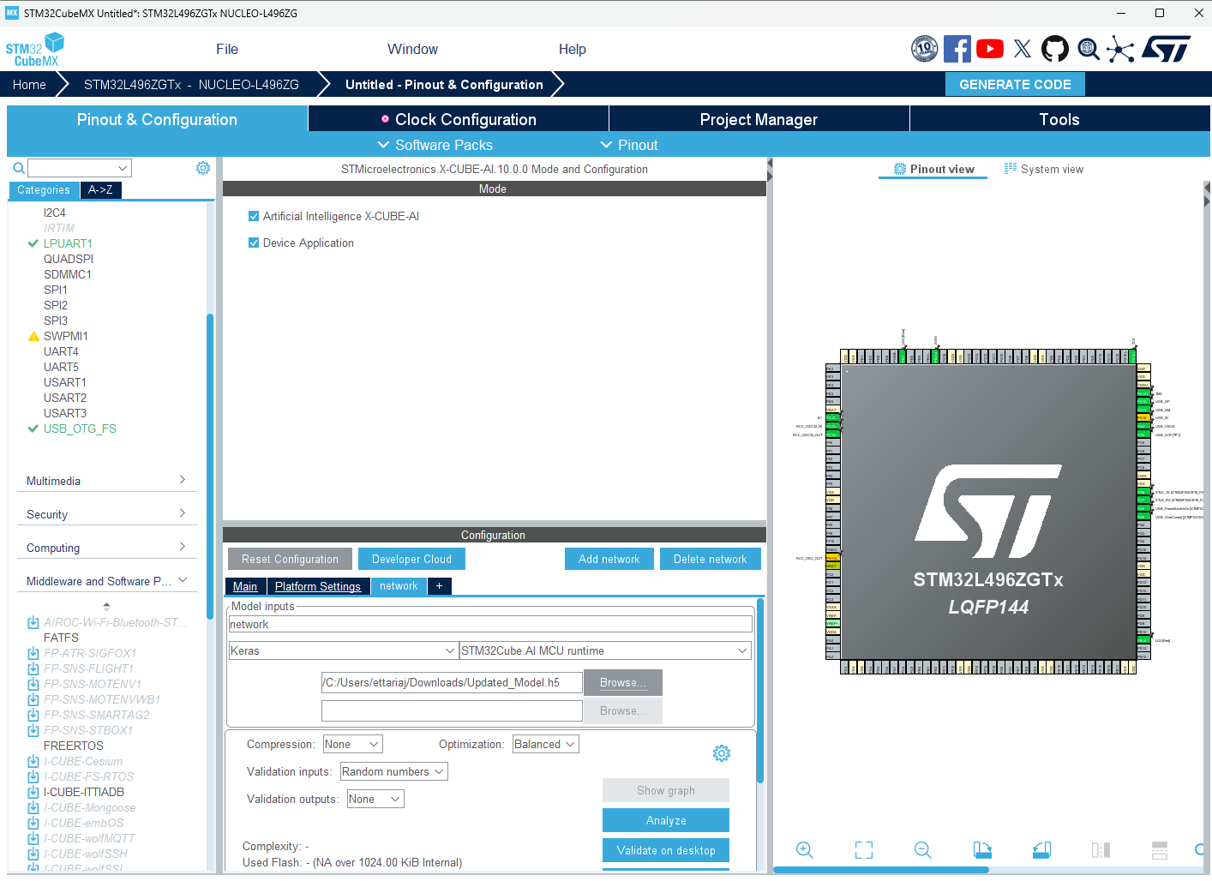Viewport: 1212px width, 881px height.
Task: Open the Optimization Balanced dropdown
Action: 545,744
